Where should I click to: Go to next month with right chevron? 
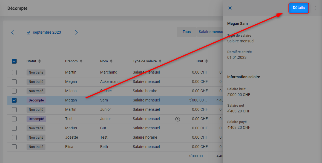(x=76, y=32)
